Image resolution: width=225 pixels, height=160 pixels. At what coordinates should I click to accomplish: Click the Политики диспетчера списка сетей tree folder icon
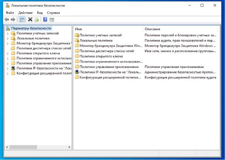[13, 48]
